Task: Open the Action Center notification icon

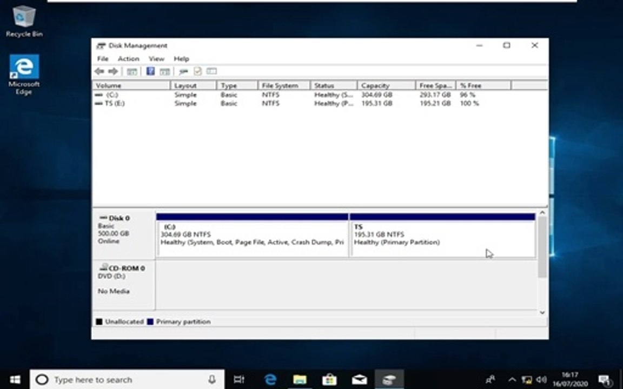Action: tap(605, 380)
